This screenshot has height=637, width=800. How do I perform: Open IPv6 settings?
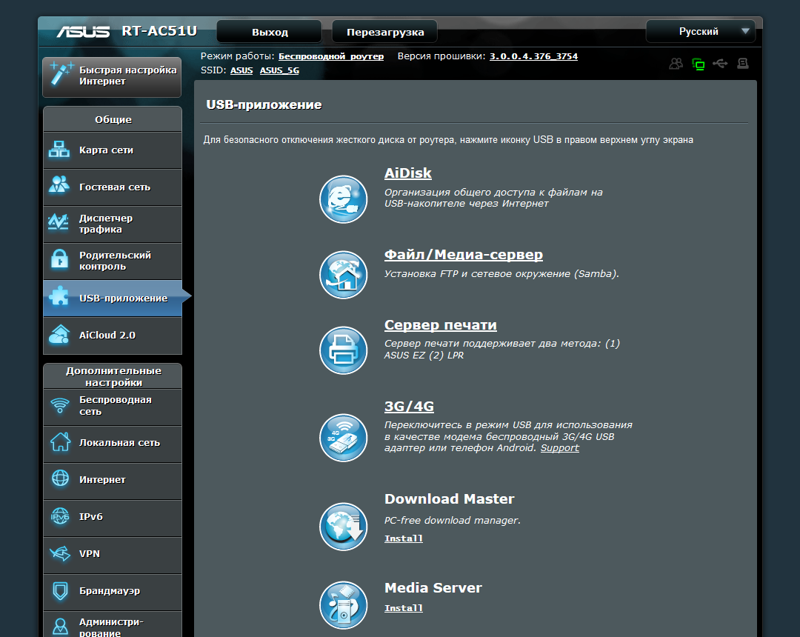[x=113, y=518]
